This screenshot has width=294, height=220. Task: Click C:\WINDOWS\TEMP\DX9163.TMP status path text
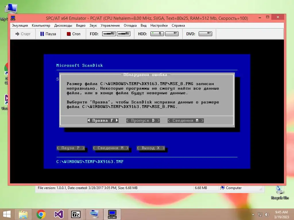(x=90, y=162)
